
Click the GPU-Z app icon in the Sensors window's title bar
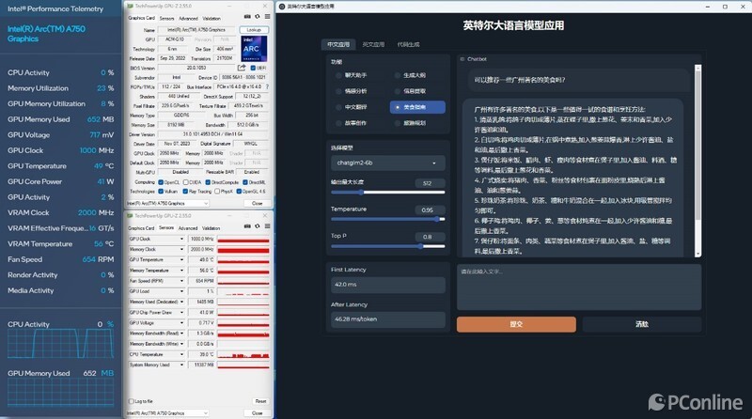coord(130,216)
